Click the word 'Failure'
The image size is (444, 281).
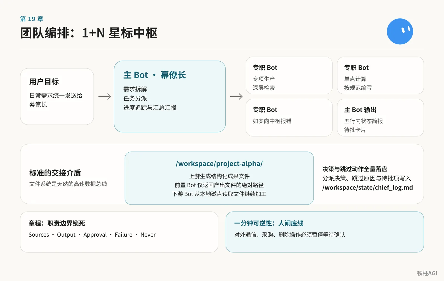(123, 235)
